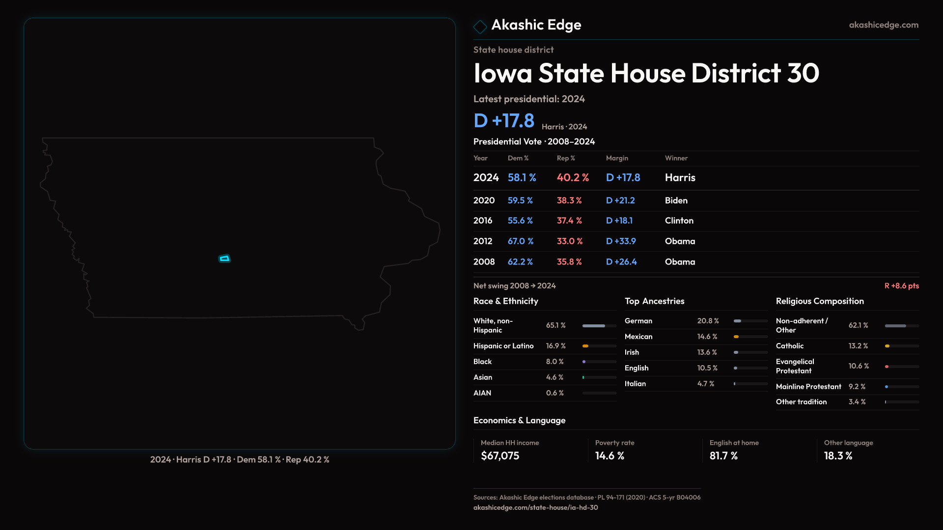Click the Catholic yellow percentage bar
Image resolution: width=943 pixels, height=530 pixels.
888,346
